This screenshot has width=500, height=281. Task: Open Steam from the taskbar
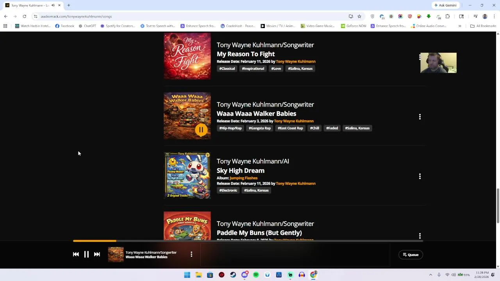coord(233,275)
